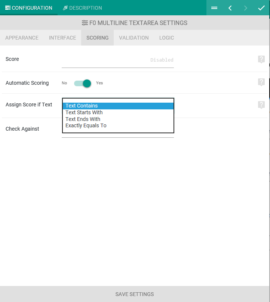Go to next element with right chevron
The image size is (270, 302).
245,8
